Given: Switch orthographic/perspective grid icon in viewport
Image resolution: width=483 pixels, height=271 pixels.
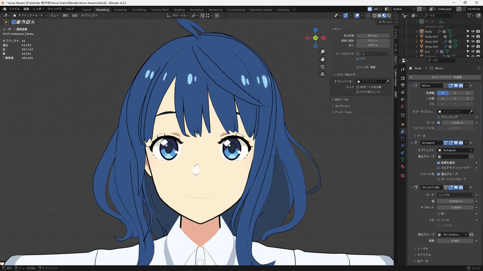Looking at the screenshot, I should pos(322,74).
